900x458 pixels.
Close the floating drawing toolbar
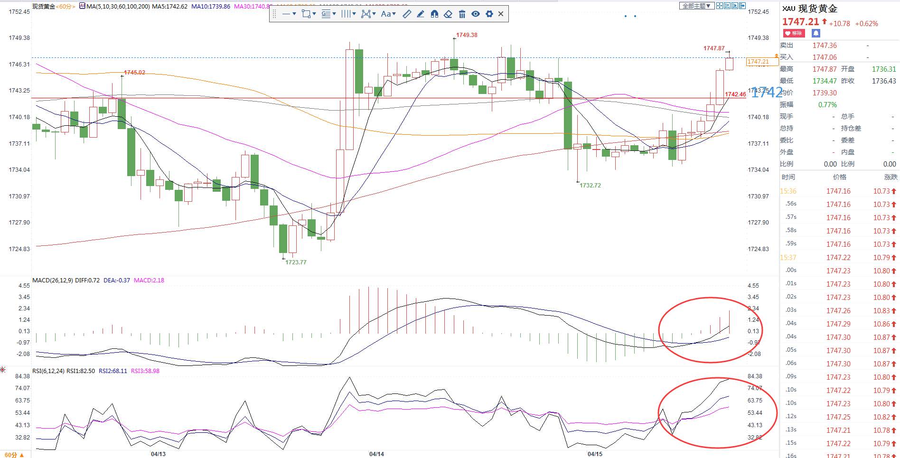pyautogui.click(x=501, y=14)
